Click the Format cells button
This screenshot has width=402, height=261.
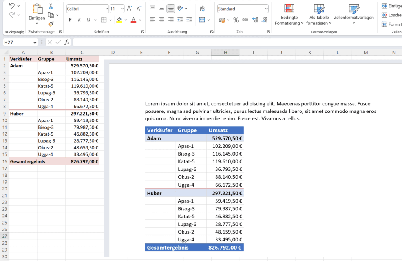click(391, 24)
